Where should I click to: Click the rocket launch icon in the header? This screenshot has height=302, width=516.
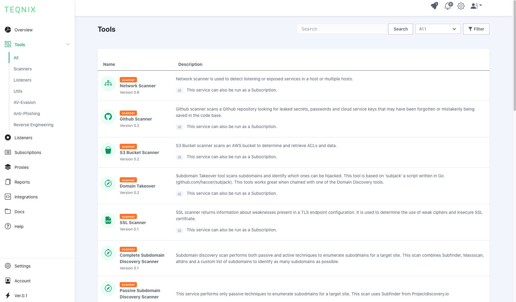434,5
